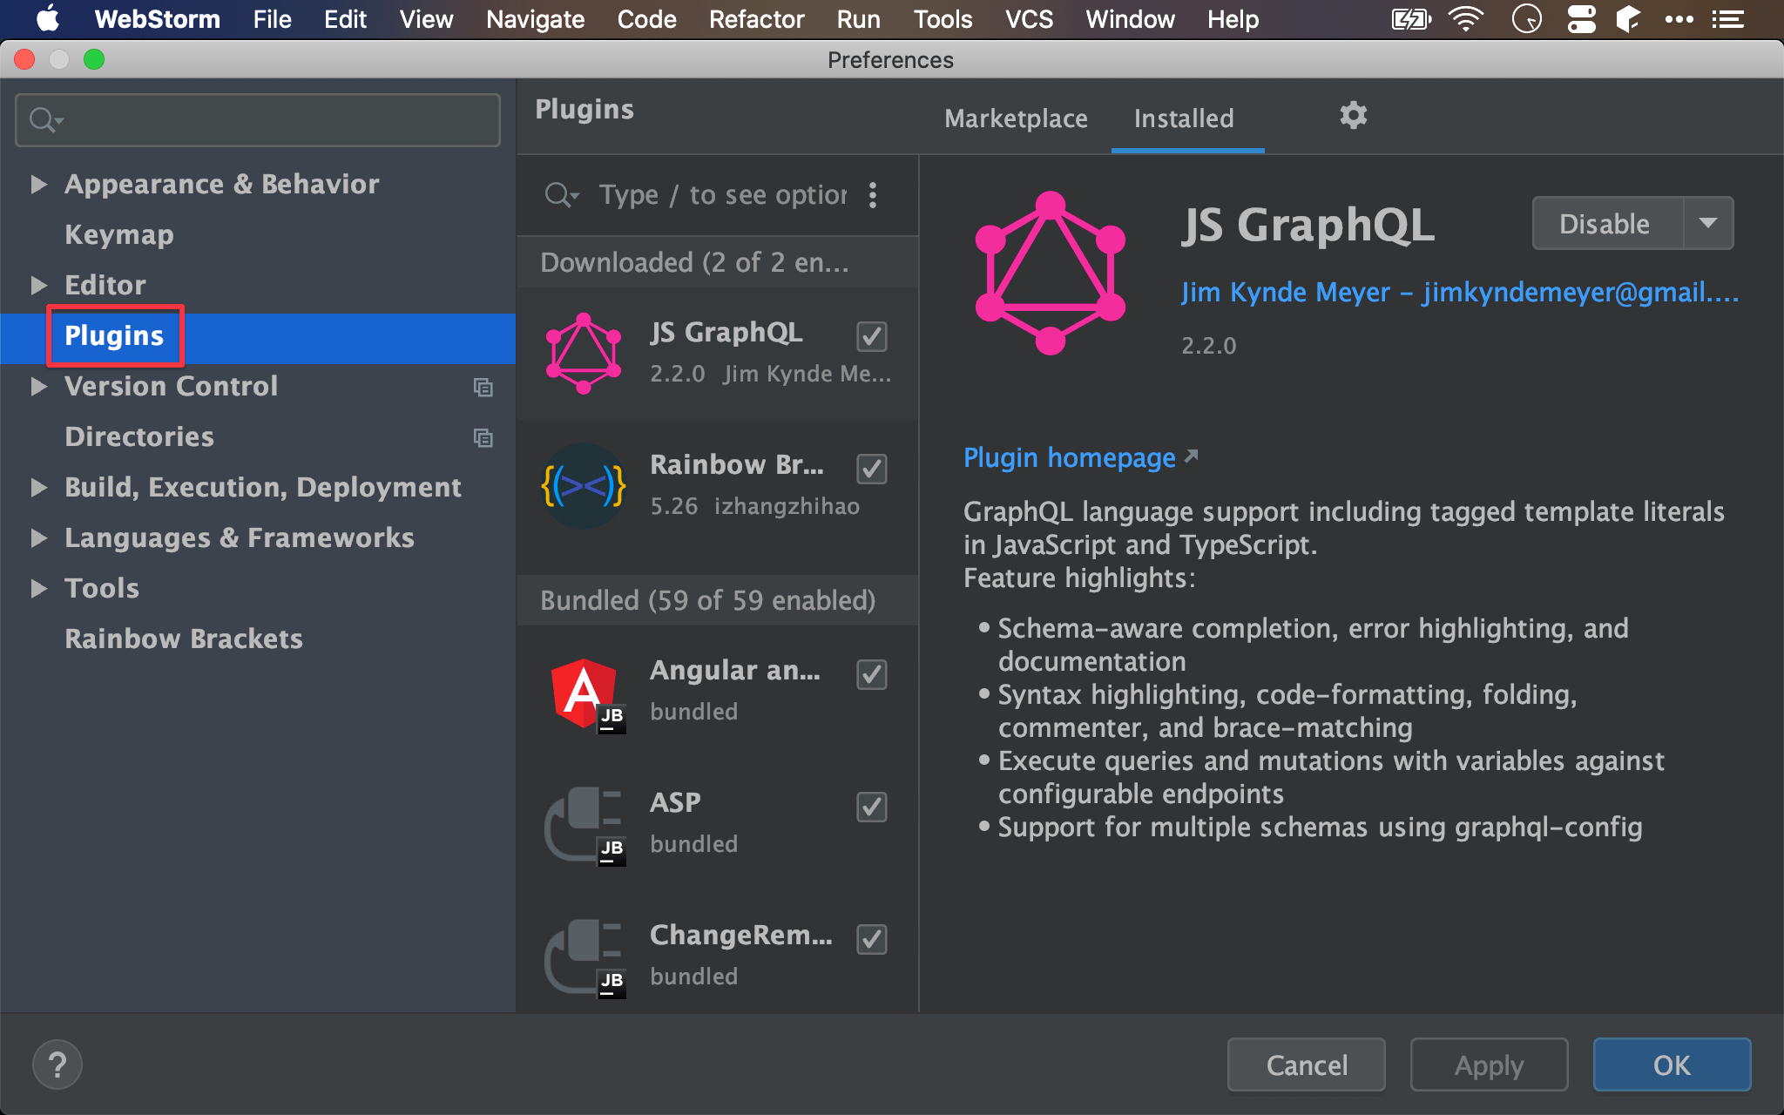The image size is (1784, 1115).
Task: Click the Jim Kynde Meyer author link
Action: pos(1460,292)
